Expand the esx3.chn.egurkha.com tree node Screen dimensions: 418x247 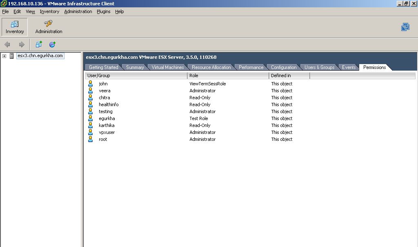pos(4,56)
